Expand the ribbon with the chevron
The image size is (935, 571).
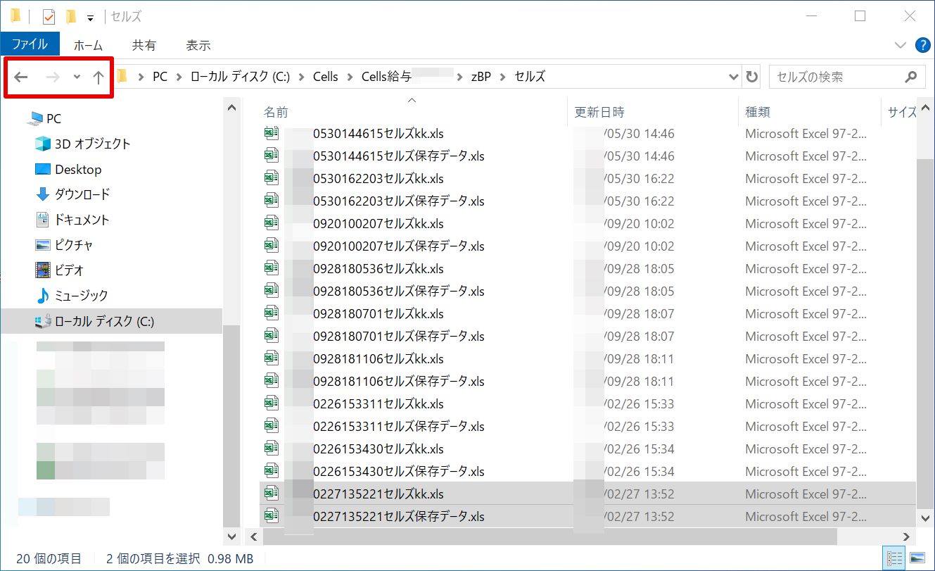[901, 45]
